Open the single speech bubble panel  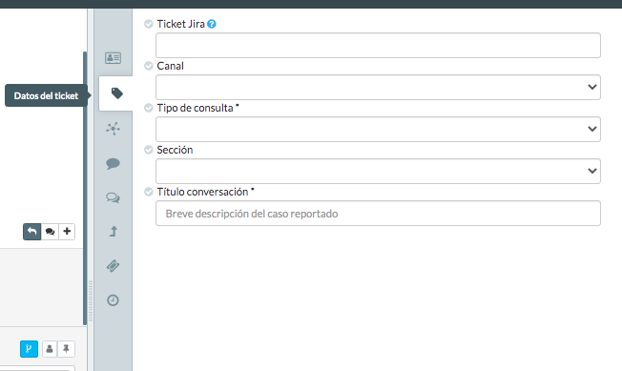pyautogui.click(x=114, y=163)
